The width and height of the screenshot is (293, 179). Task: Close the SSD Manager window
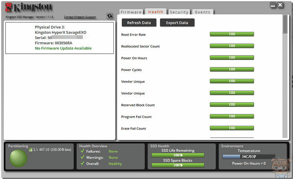pyautogui.click(x=280, y=5)
